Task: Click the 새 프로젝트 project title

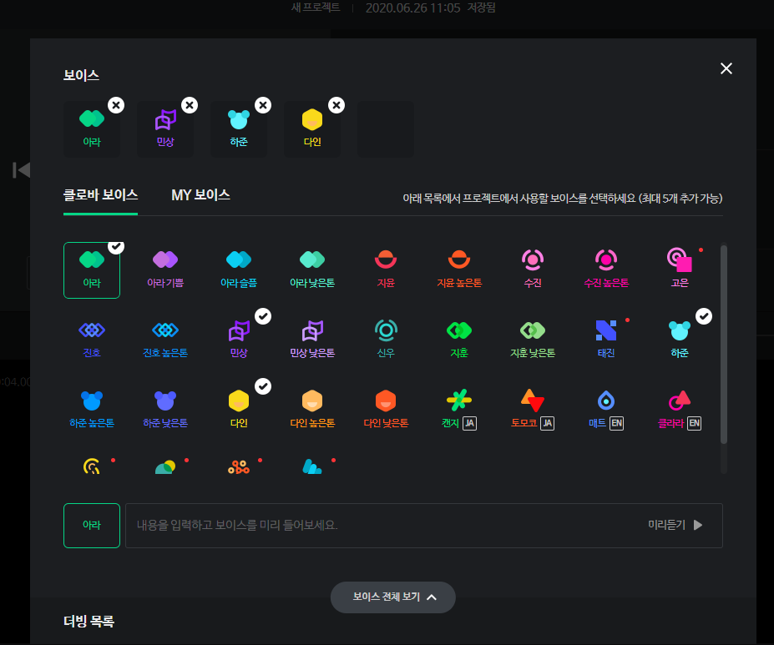Action: coord(316,8)
